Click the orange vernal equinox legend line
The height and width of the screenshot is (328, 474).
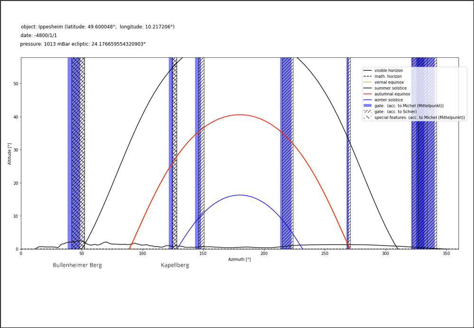367,82
